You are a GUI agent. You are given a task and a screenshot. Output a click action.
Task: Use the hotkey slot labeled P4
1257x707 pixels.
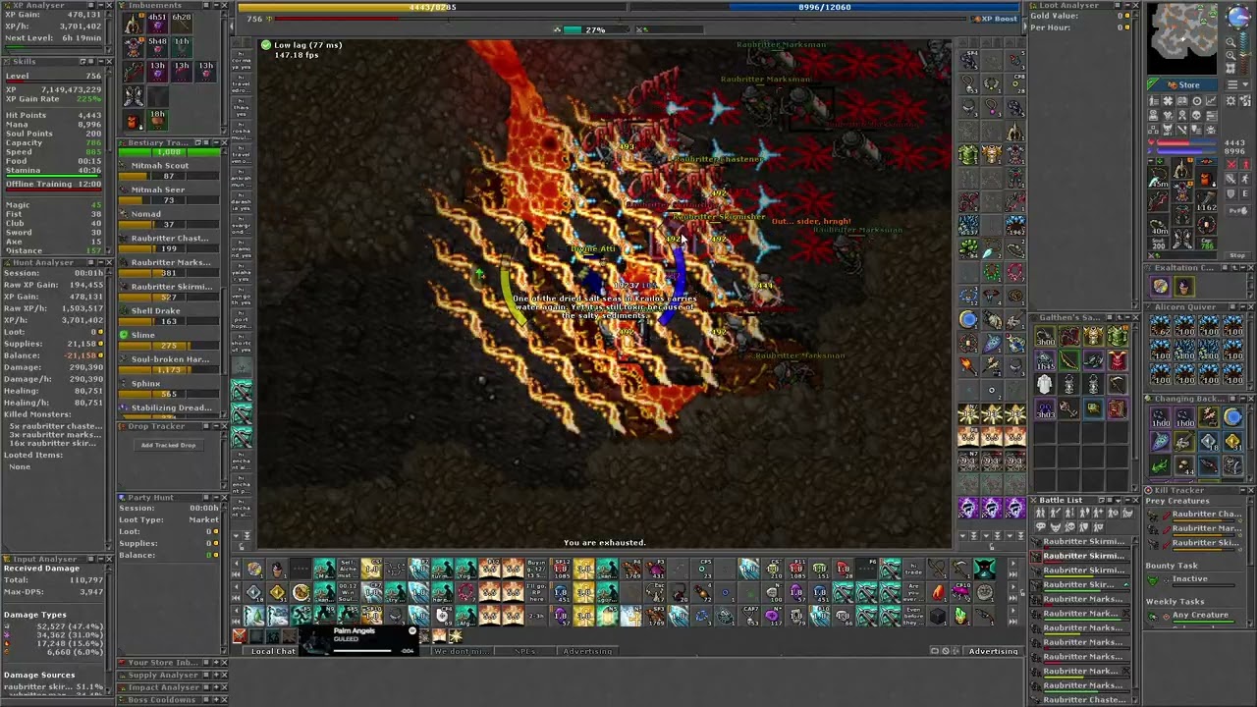click(x=631, y=570)
